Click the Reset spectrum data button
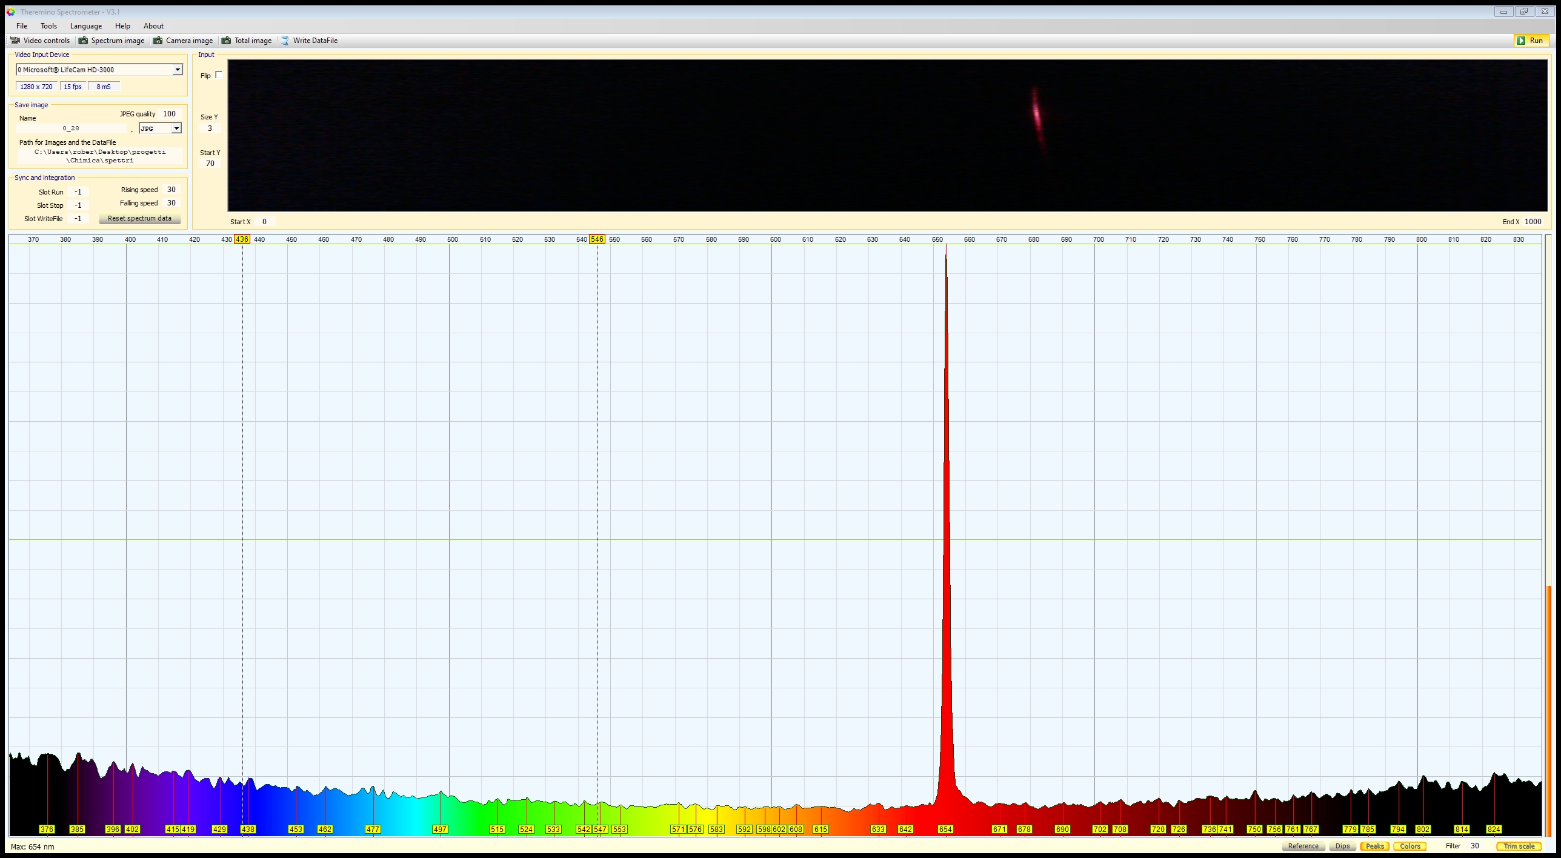 pyautogui.click(x=139, y=218)
